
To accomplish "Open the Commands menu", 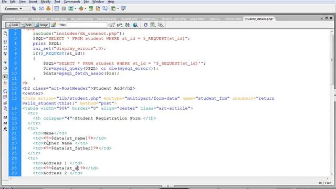I will tap(72, 2).
